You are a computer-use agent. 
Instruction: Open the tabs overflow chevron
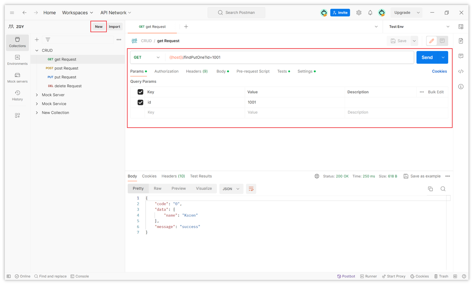tap(376, 27)
